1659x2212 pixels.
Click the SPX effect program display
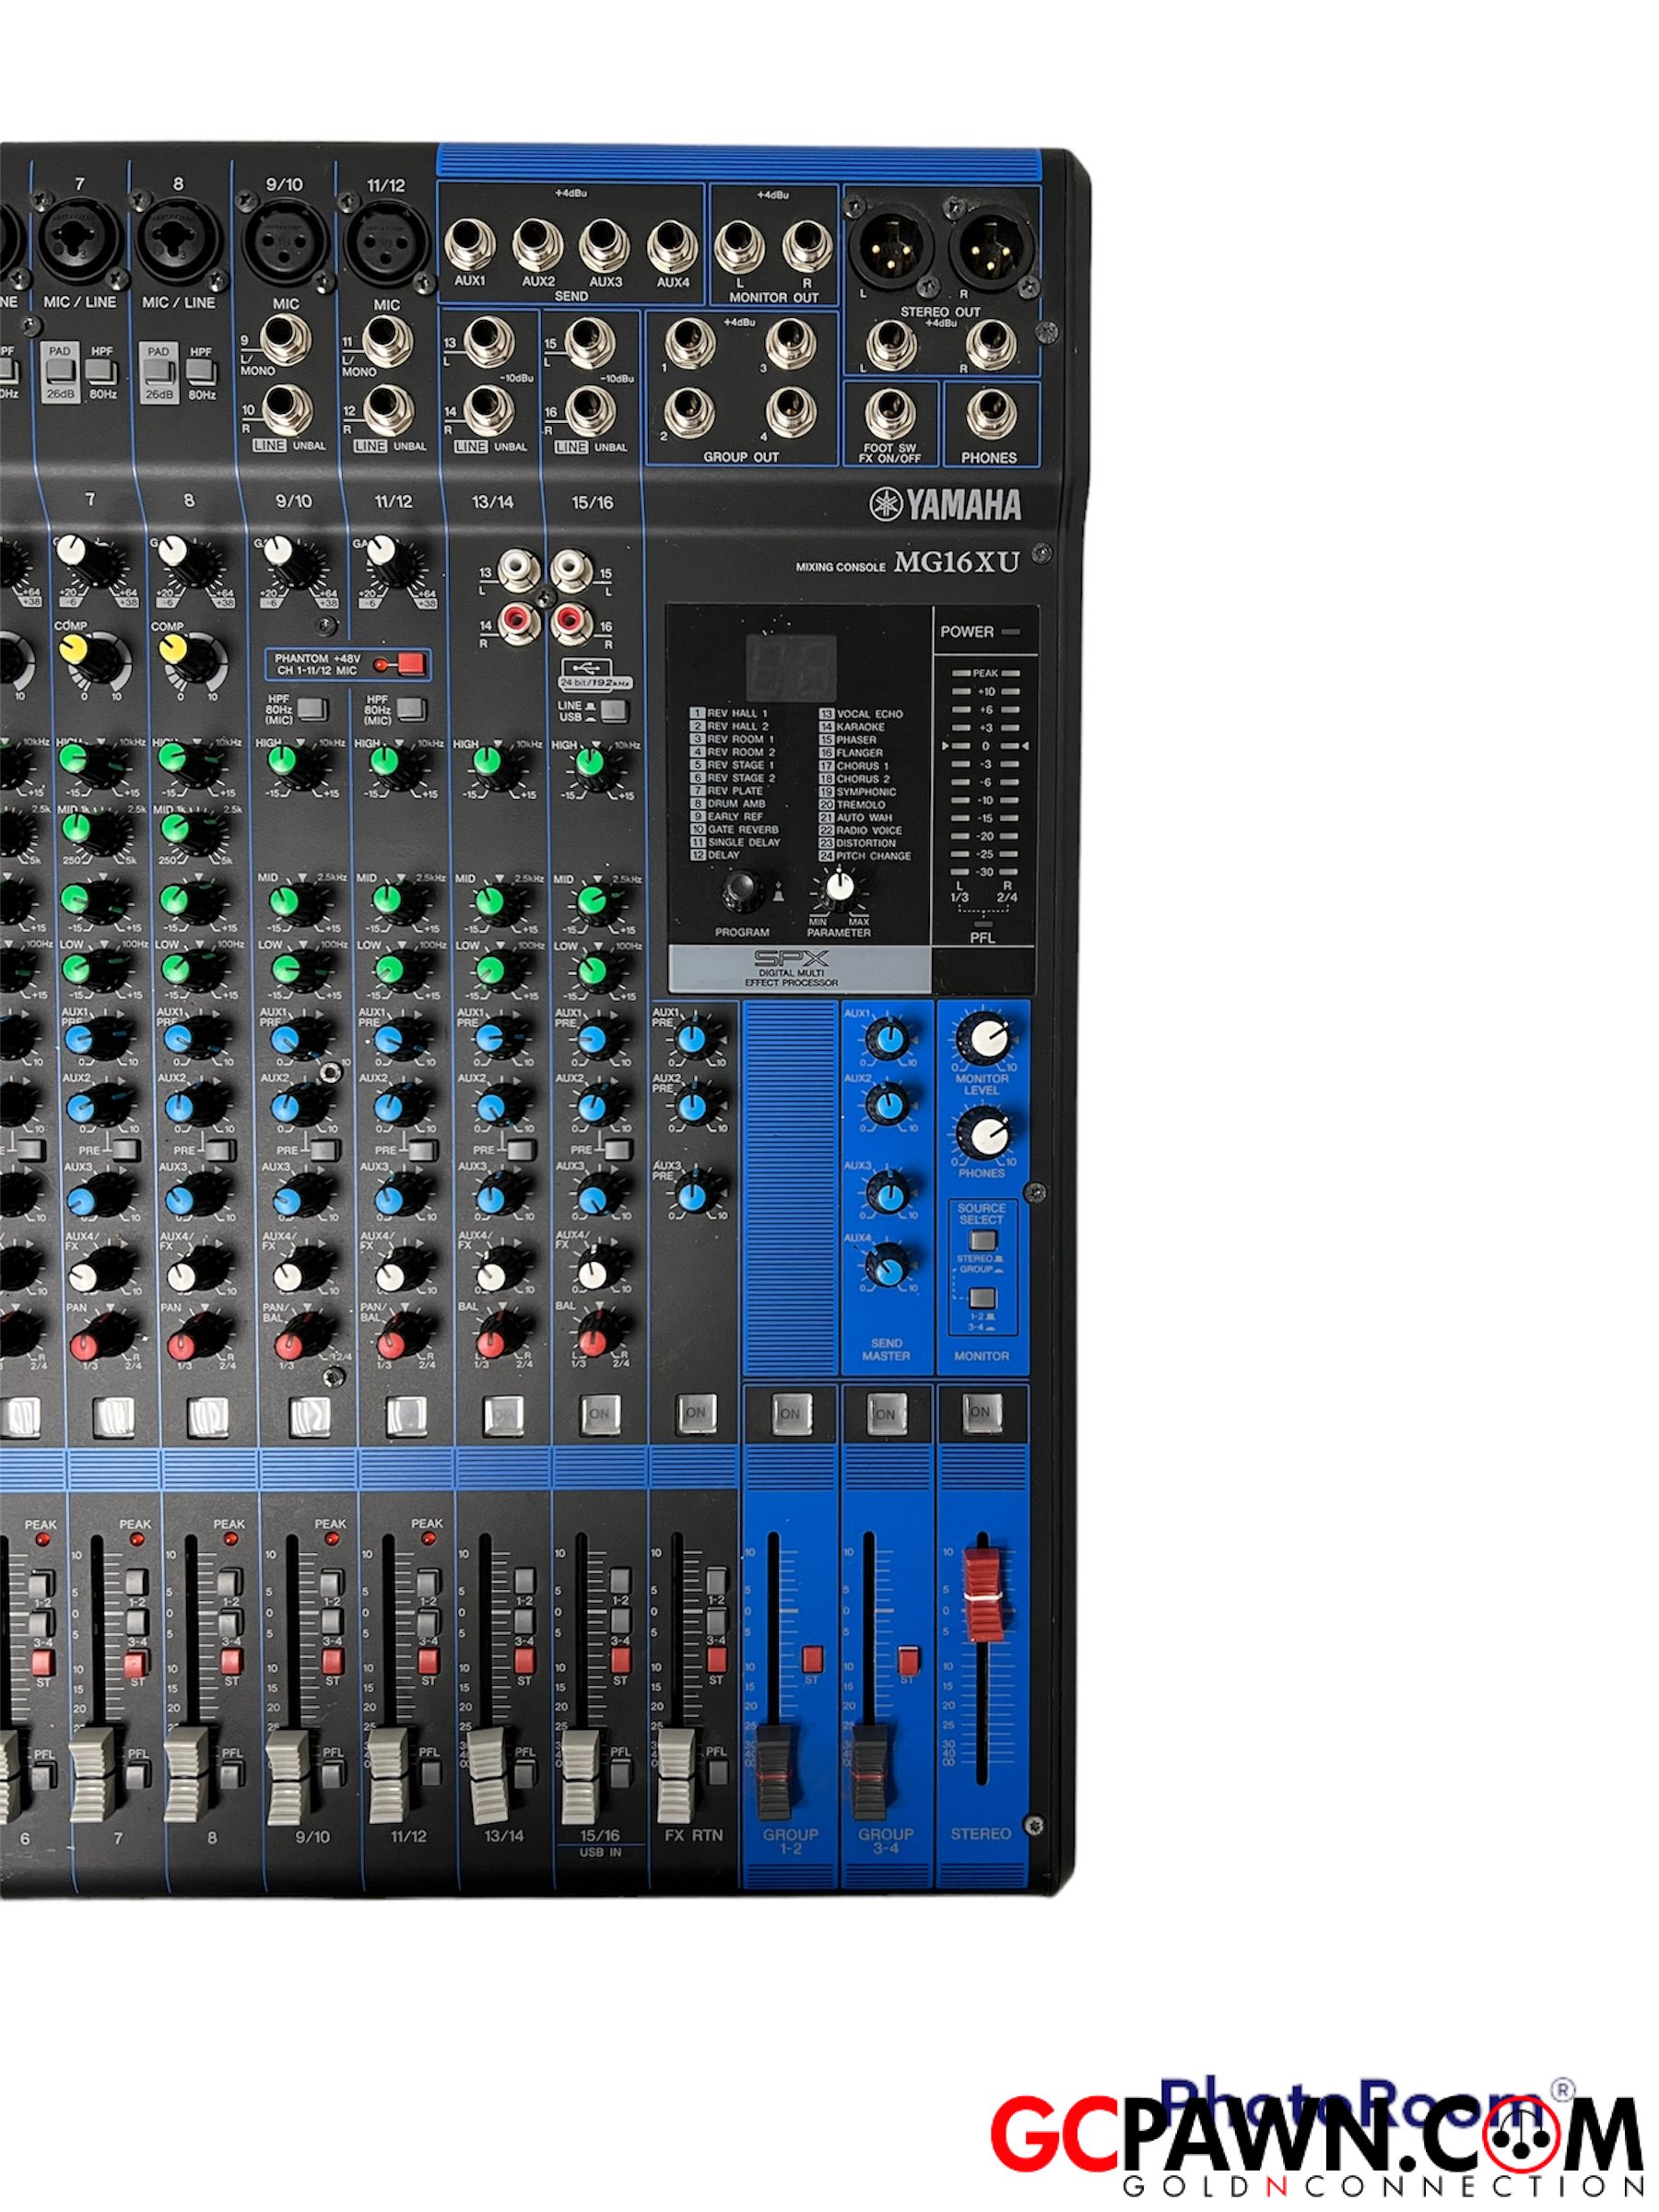791,666
